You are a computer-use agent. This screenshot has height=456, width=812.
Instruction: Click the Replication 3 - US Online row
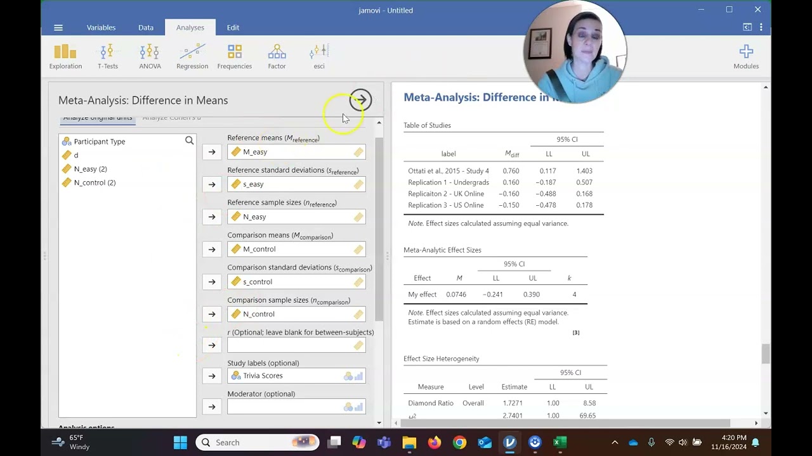coord(504,205)
